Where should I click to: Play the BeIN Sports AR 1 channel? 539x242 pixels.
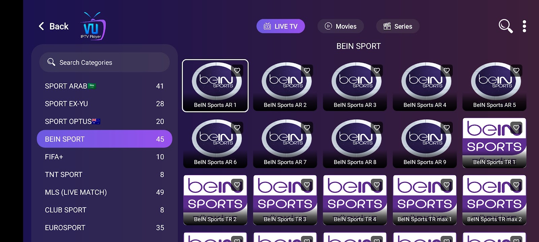coord(215,86)
